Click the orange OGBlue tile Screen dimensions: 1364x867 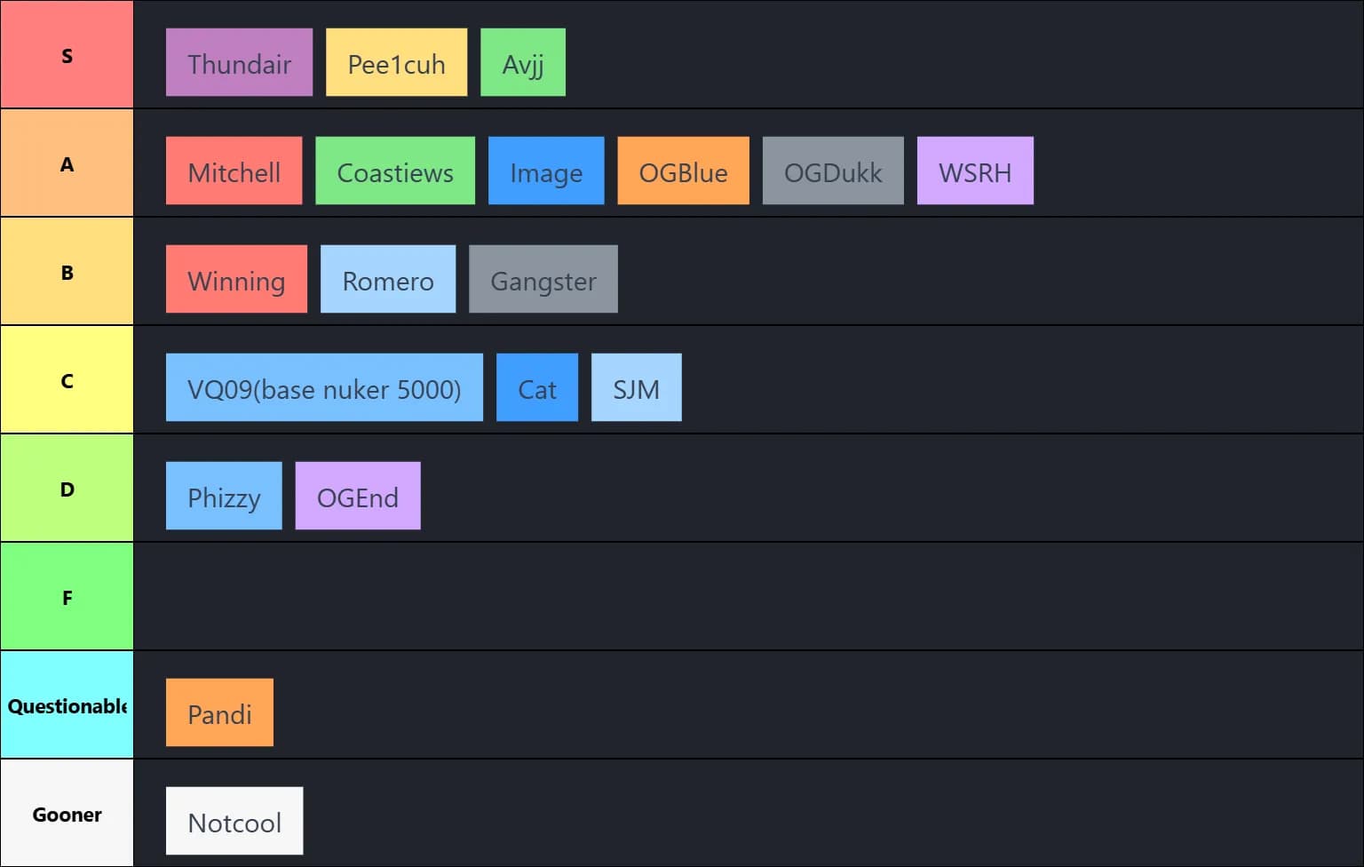(x=683, y=171)
